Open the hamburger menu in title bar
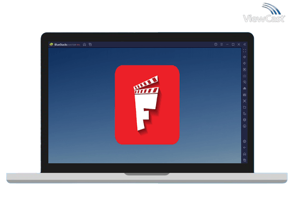The width and height of the screenshot is (291, 200). [221, 44]
